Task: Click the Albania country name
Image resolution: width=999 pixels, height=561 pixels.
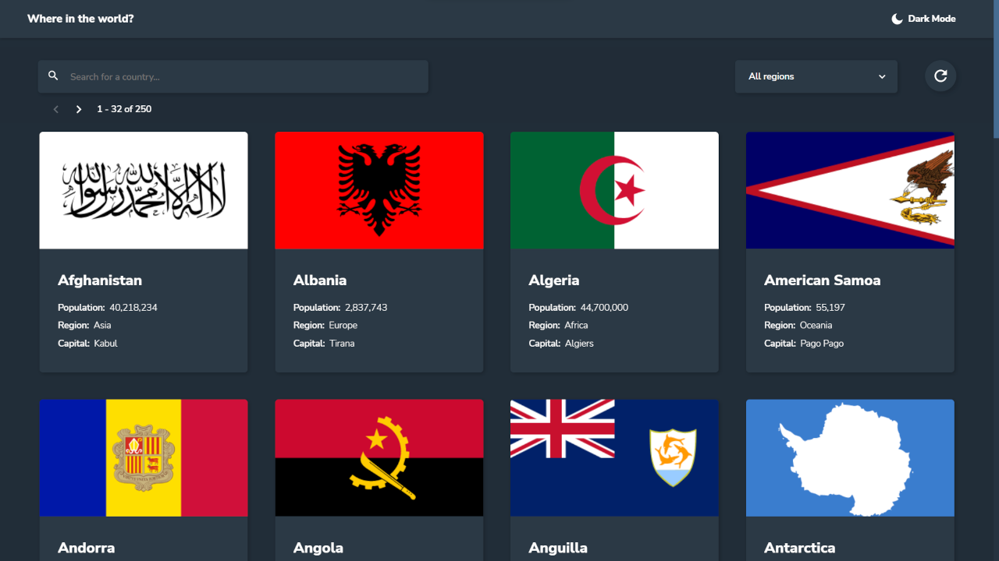Action: click(x=320, y=280)
